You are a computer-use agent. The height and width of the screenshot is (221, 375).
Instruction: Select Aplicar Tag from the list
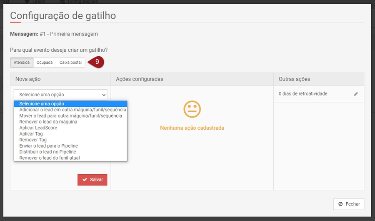pyautogui.click(x=31, y=134)
